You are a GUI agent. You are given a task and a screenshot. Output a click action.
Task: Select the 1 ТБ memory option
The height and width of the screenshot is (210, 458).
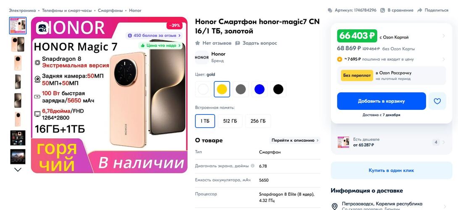pyautogui.click(x=205, y=121)
